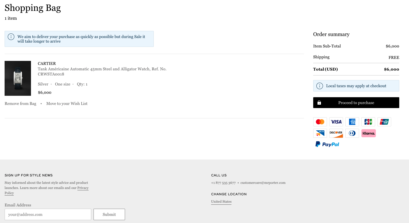This screenshot has width=409, height=223.
Task: Click the Silver color text
Action: [x=43, y=84]
